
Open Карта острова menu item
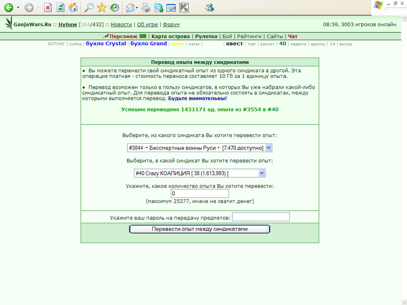(x=171, y=36)
